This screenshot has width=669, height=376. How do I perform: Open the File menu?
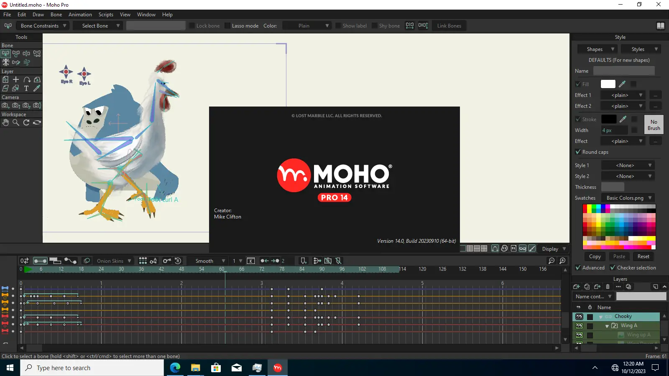(7, 14)
